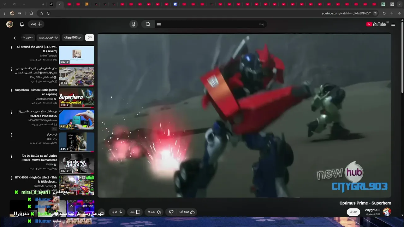The height and width of the screenshot is (227, 404).
Task: Click OptimusSwings channel name
Action: point(45,99)
